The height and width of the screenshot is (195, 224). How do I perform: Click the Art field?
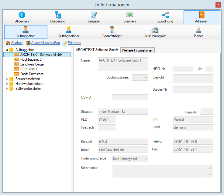point(209,69)
